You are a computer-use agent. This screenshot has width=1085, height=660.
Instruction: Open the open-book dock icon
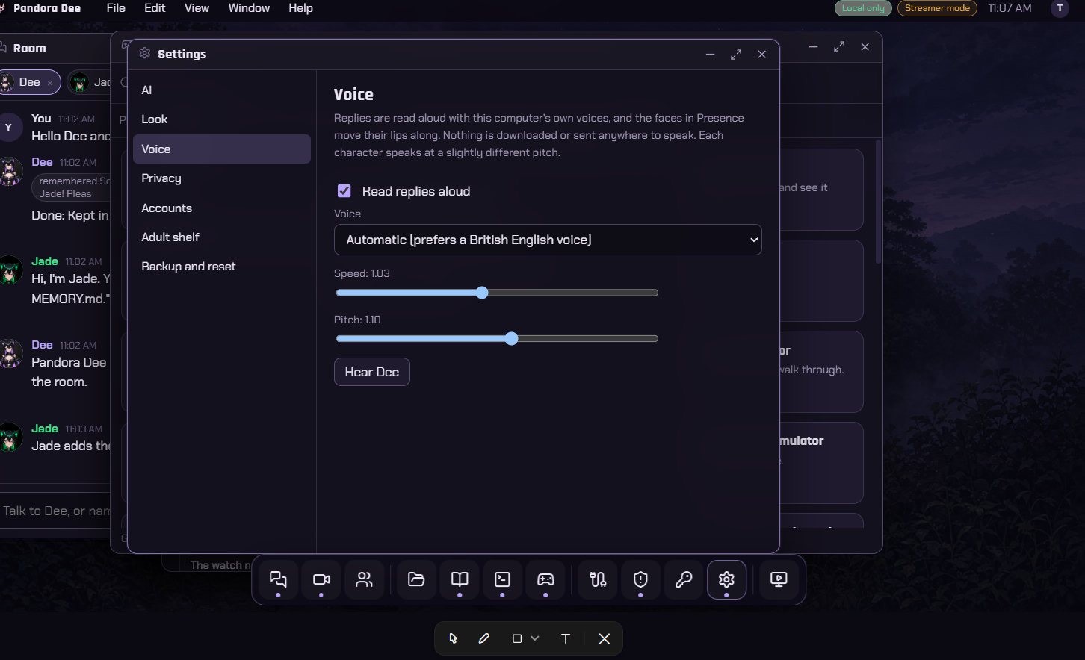point(460,579)
